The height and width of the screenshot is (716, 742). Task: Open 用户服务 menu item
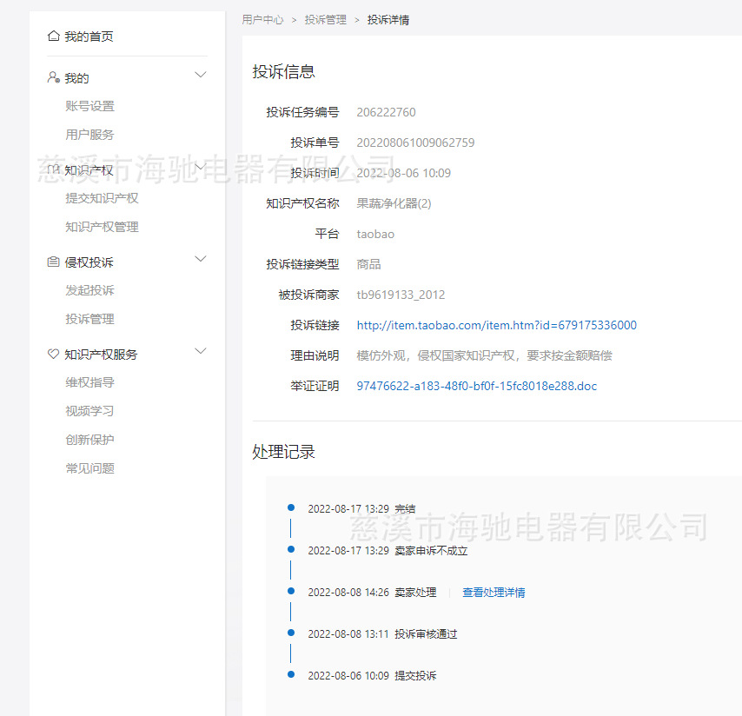[x=89, y=135]
